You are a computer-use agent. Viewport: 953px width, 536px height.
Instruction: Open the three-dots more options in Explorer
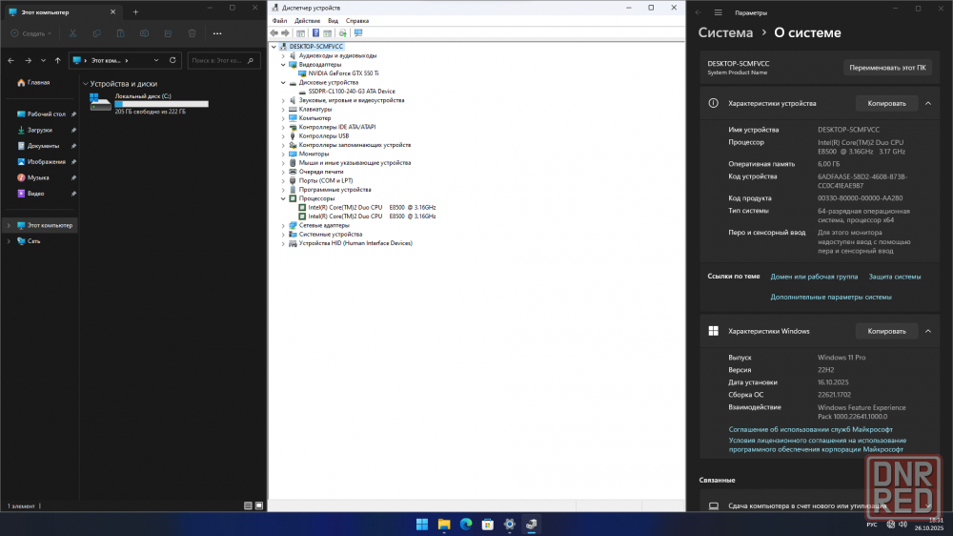[217, 33]
